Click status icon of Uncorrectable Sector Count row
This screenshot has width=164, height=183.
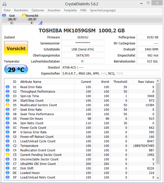[x=8, y=159]
